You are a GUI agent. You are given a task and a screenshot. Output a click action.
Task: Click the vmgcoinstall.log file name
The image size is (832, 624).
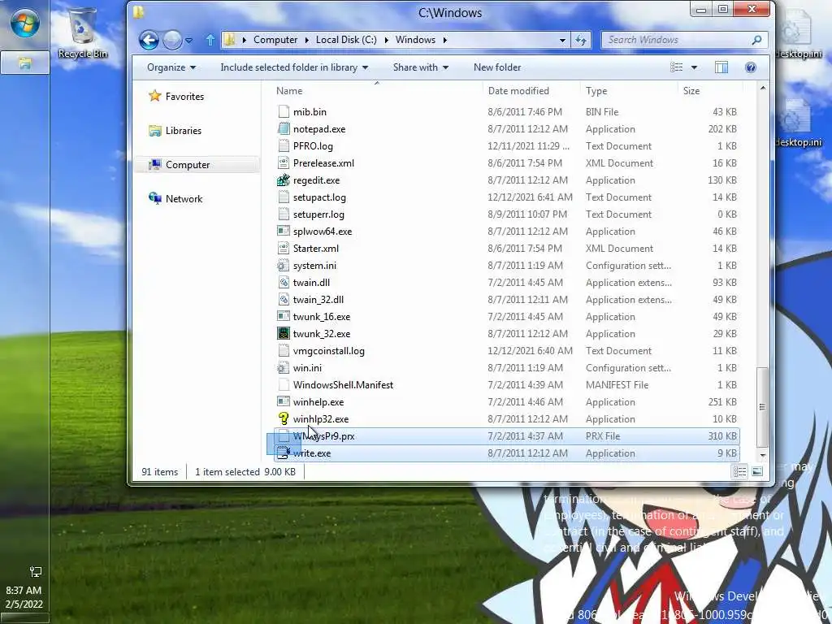pyautogui.click(x=328, y=351)
